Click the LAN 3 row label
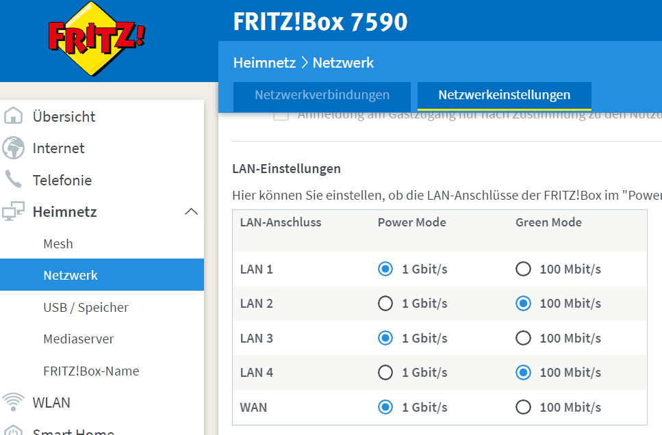Image resolution: width=662 pixels, height=435 pixels. [x=256, y=339]
